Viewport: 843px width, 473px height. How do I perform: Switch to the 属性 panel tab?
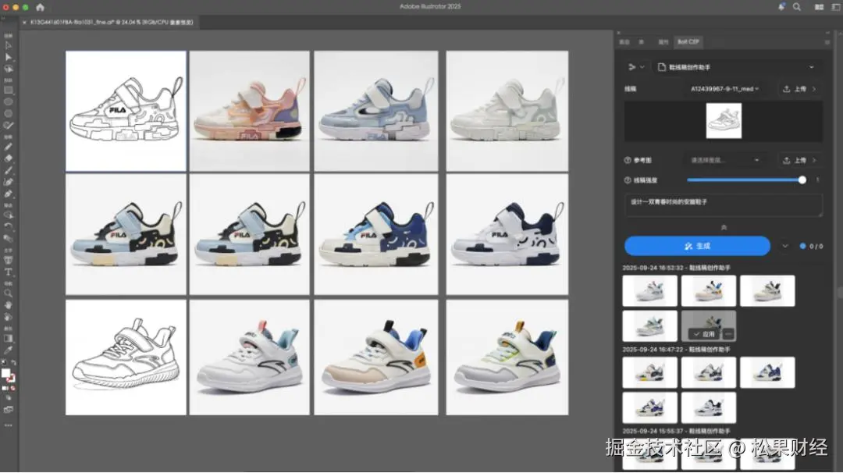tap(663, 41)
